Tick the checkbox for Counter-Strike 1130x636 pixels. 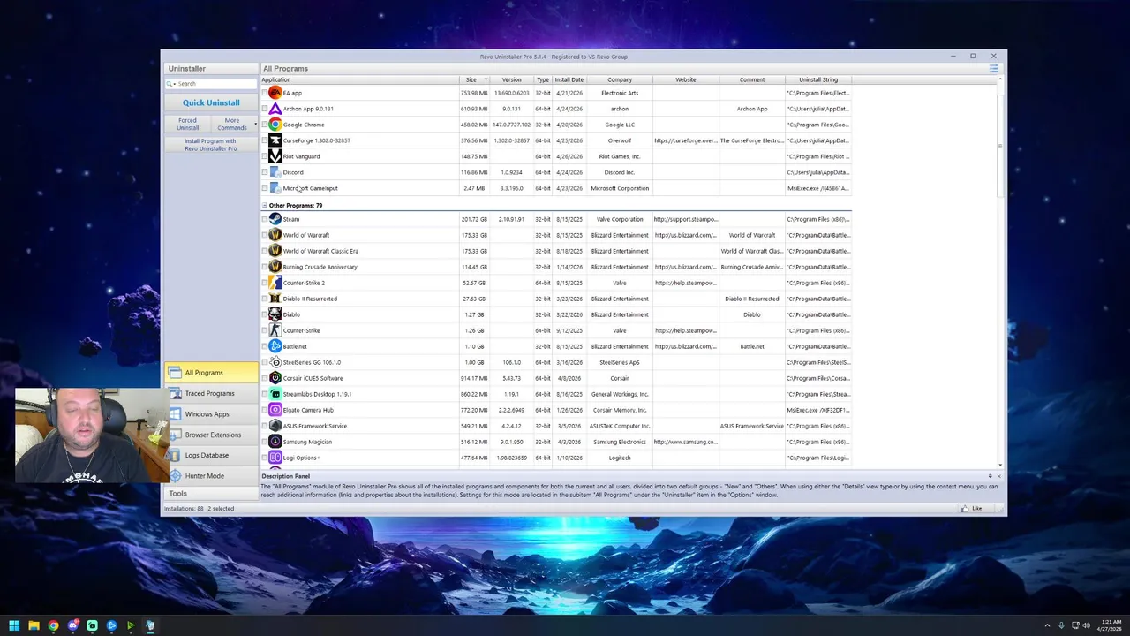coord(265,330)
